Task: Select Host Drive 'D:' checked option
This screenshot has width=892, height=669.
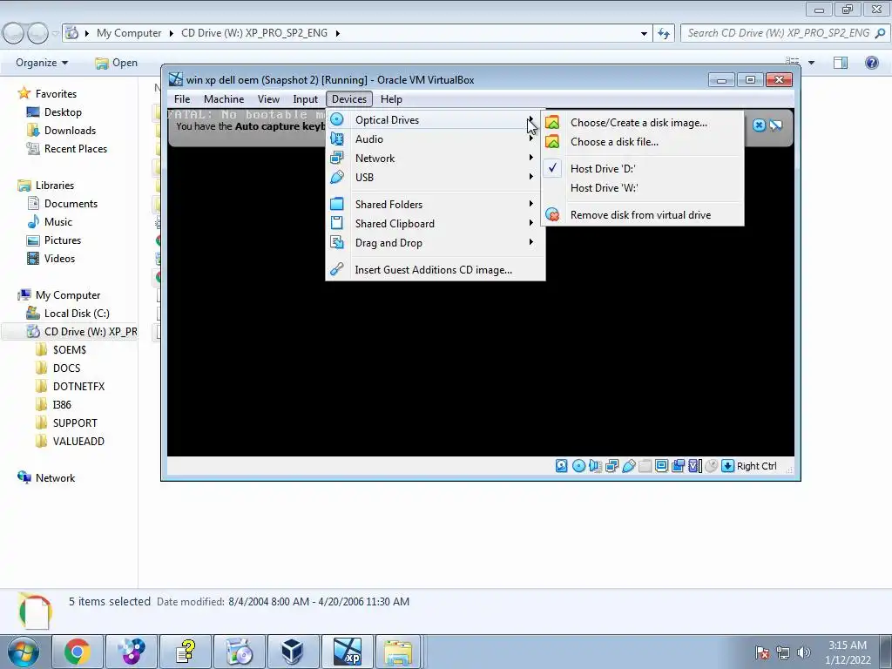Action: click(x=643, y=168)
